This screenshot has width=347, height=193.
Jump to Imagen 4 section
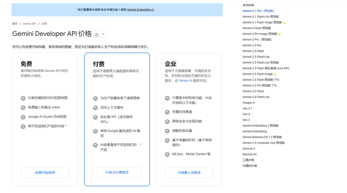(249, 103)
